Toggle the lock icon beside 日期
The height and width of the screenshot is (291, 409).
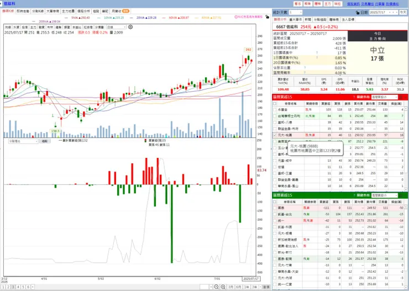358,13
